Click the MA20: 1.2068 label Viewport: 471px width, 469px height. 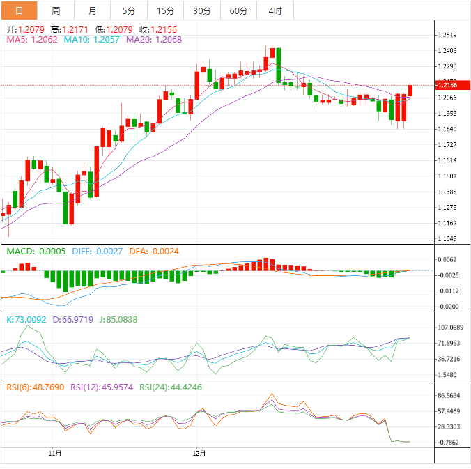[x=154, y=40]
